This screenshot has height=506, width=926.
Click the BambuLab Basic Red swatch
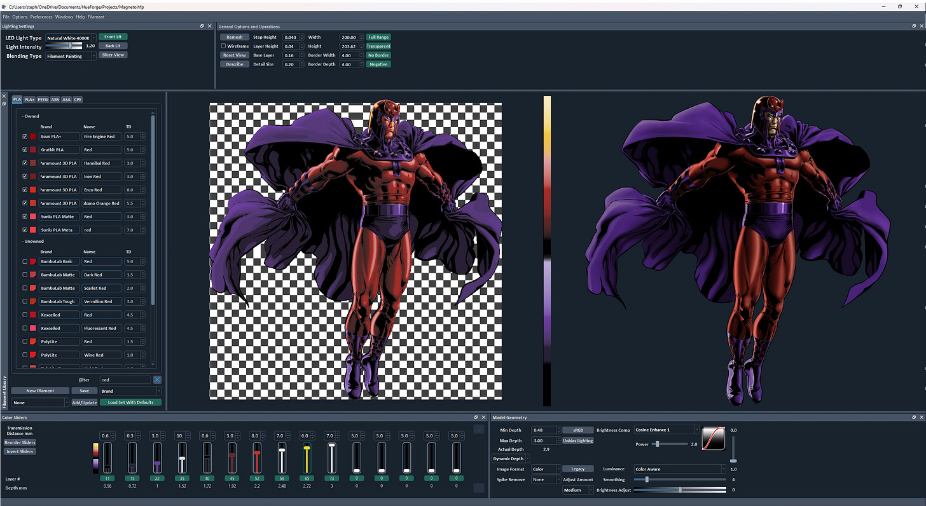pyautogui.click(x=32, y=261)
